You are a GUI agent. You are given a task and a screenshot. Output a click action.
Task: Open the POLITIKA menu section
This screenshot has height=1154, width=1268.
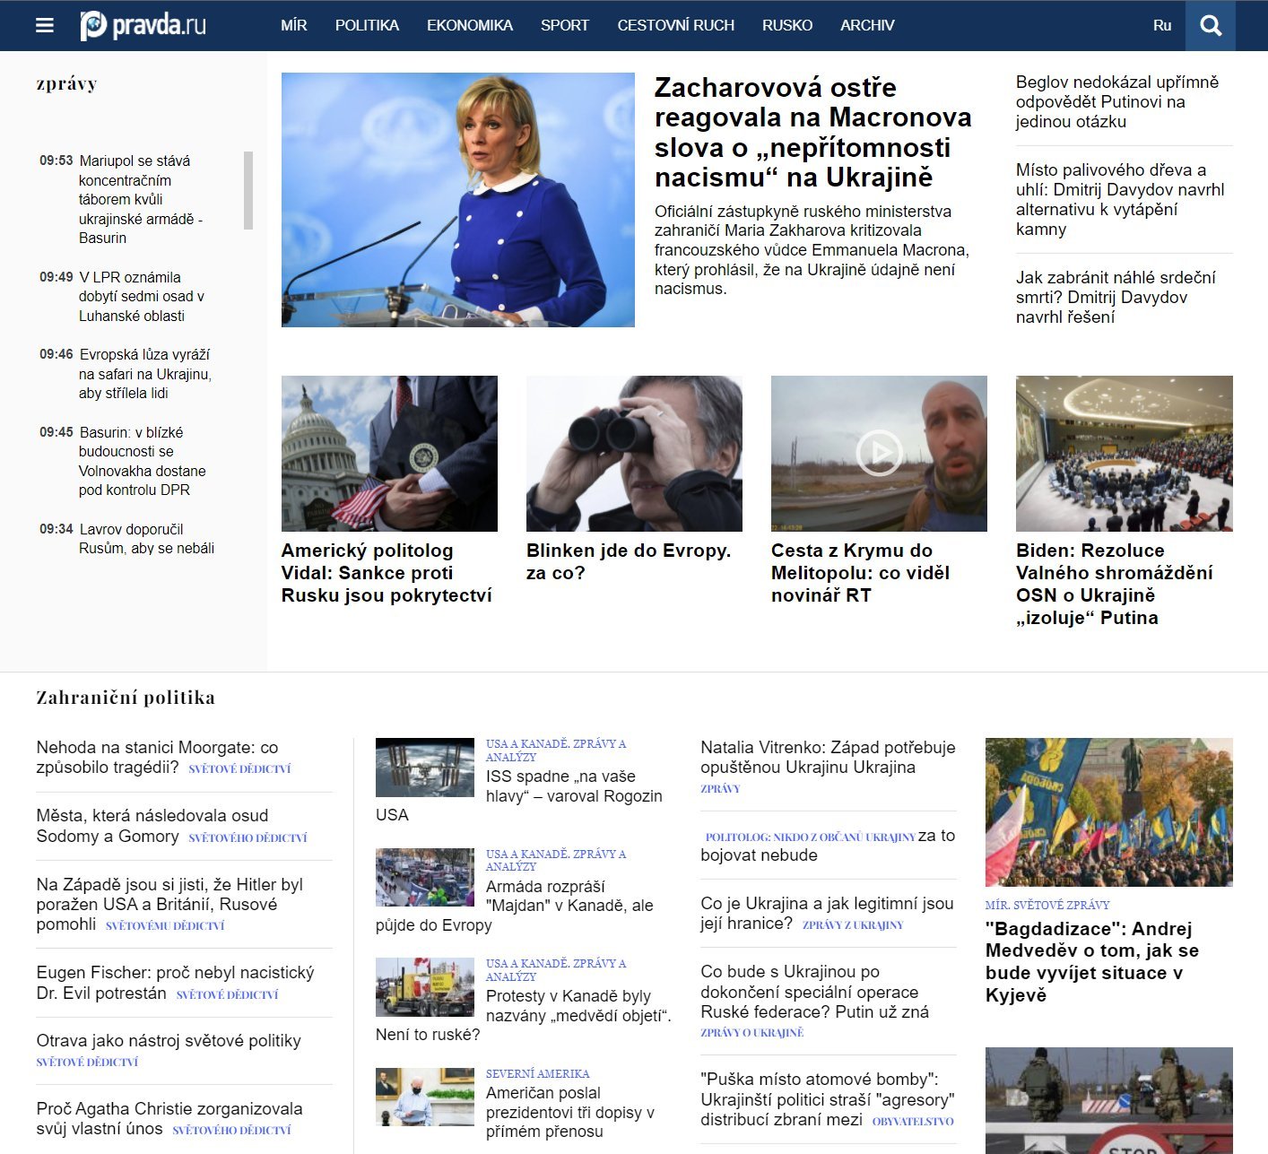point(367,25)
